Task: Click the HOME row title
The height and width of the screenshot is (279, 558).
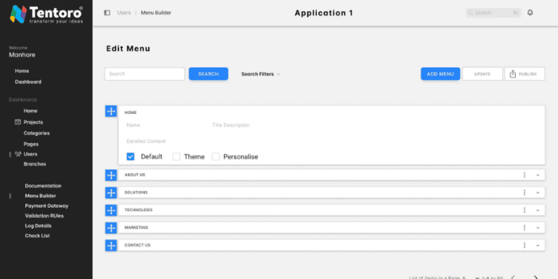Action: coord(130,113)
